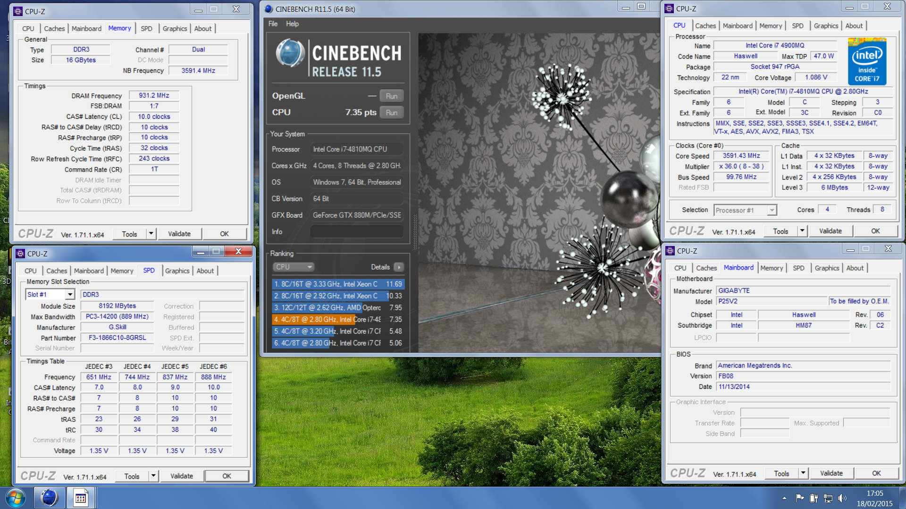Open the Help menu in Cinebench
This screenshot has height=509, width=906.
pyautogui.click(x=292, y=24)
